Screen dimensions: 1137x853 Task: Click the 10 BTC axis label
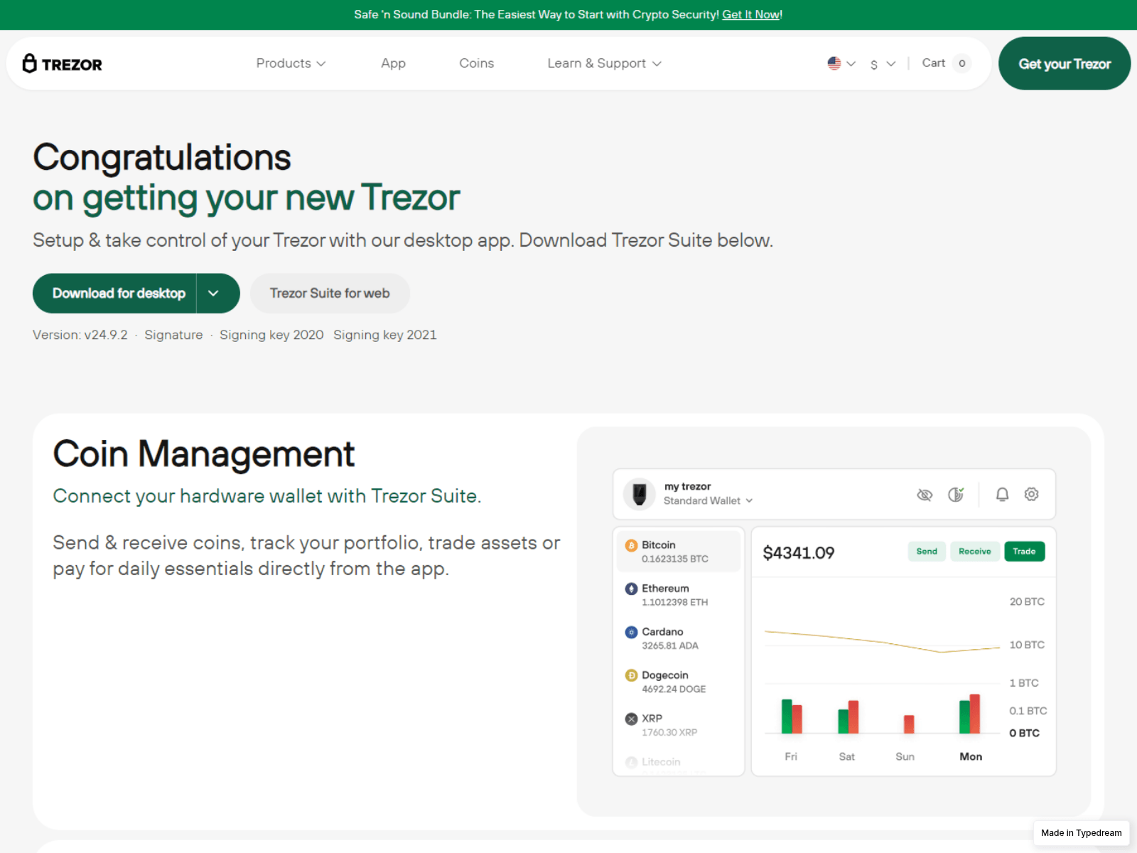pos(1027,645)
